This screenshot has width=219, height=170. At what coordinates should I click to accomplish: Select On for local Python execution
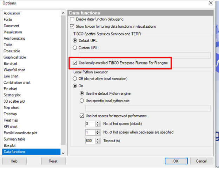pos(75,86)
